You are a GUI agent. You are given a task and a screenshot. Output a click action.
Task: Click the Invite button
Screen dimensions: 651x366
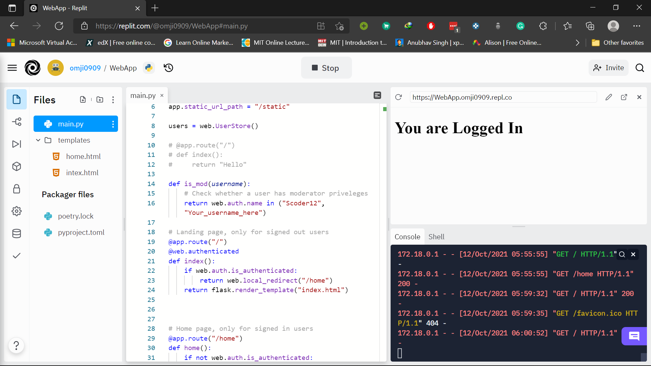(x=609, y=68)
